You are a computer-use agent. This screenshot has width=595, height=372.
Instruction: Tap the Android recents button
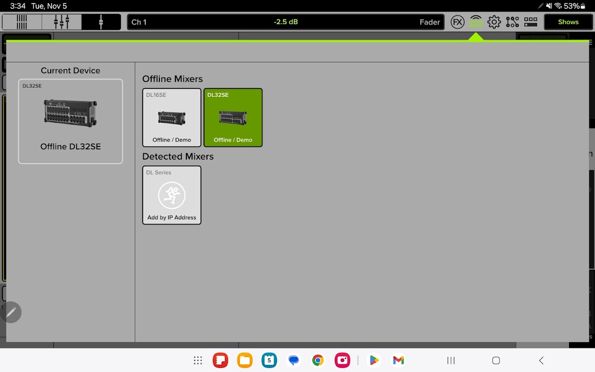tap(450, 360)
